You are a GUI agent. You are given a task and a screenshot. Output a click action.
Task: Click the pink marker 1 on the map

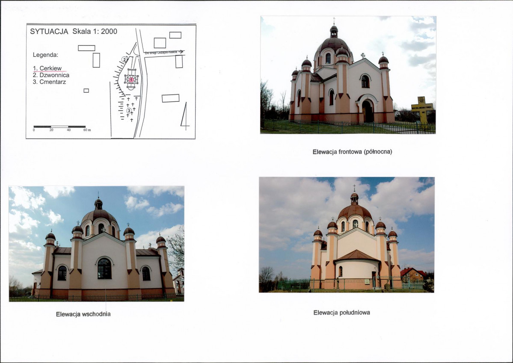131,79
